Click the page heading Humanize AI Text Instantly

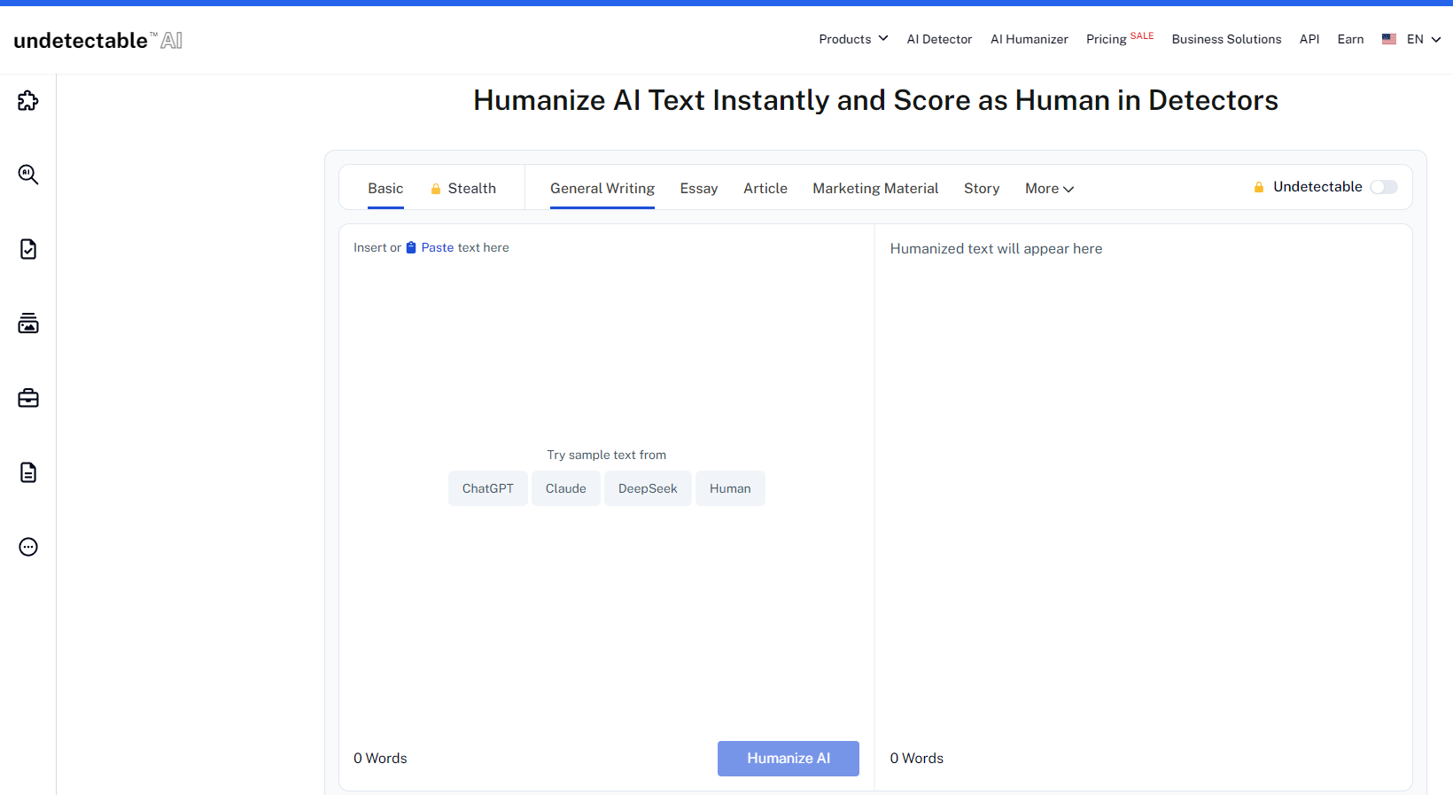click(x=875, y=100)
